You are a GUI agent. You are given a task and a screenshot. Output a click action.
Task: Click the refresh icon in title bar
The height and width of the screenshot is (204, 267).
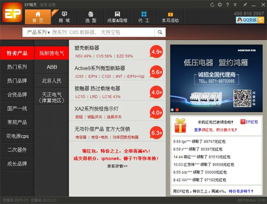(212, 4)
